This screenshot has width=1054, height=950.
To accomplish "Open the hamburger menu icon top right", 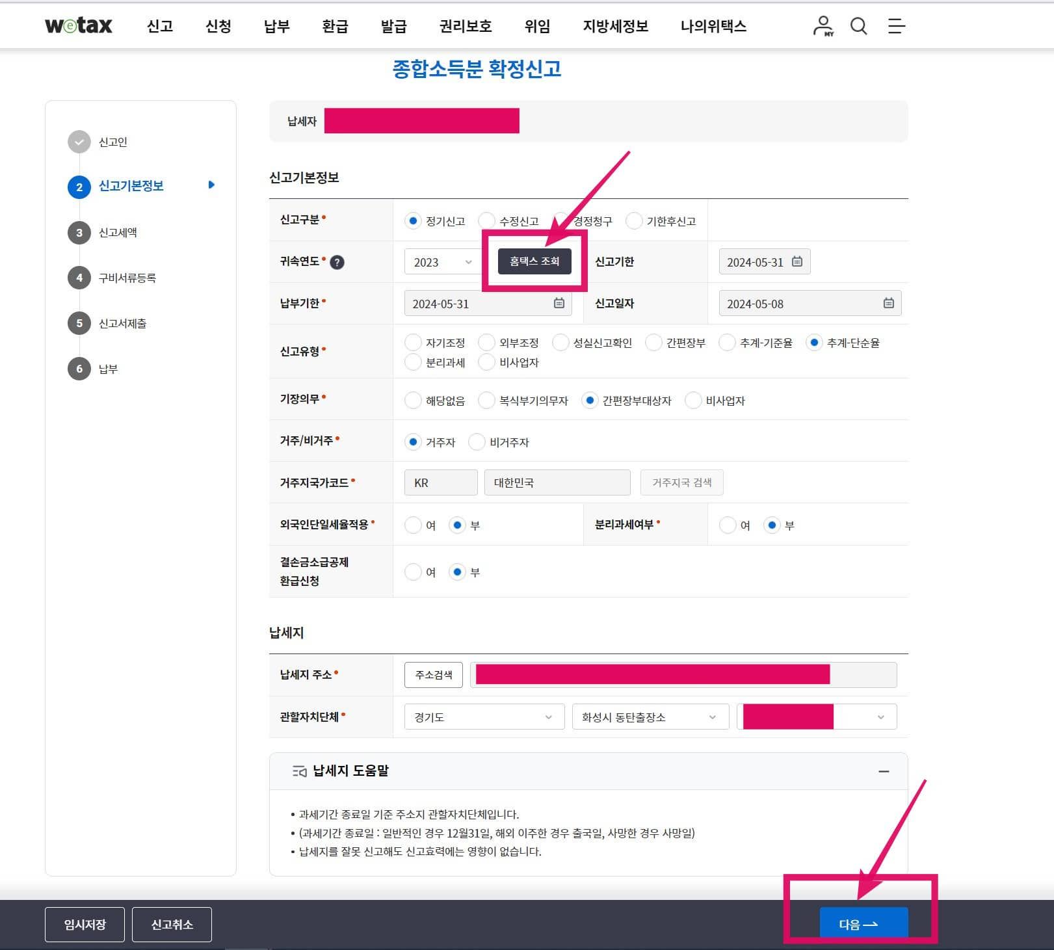I will point(896,26).
